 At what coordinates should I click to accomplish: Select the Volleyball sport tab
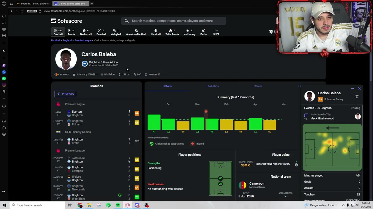116,32
